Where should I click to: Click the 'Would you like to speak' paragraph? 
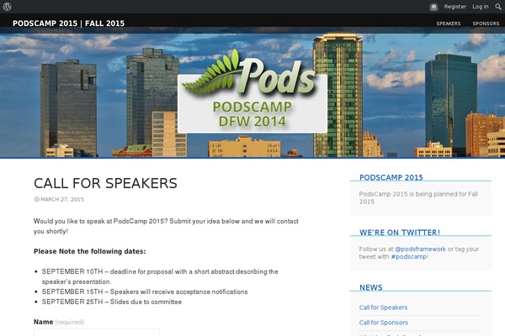[166, 226]
